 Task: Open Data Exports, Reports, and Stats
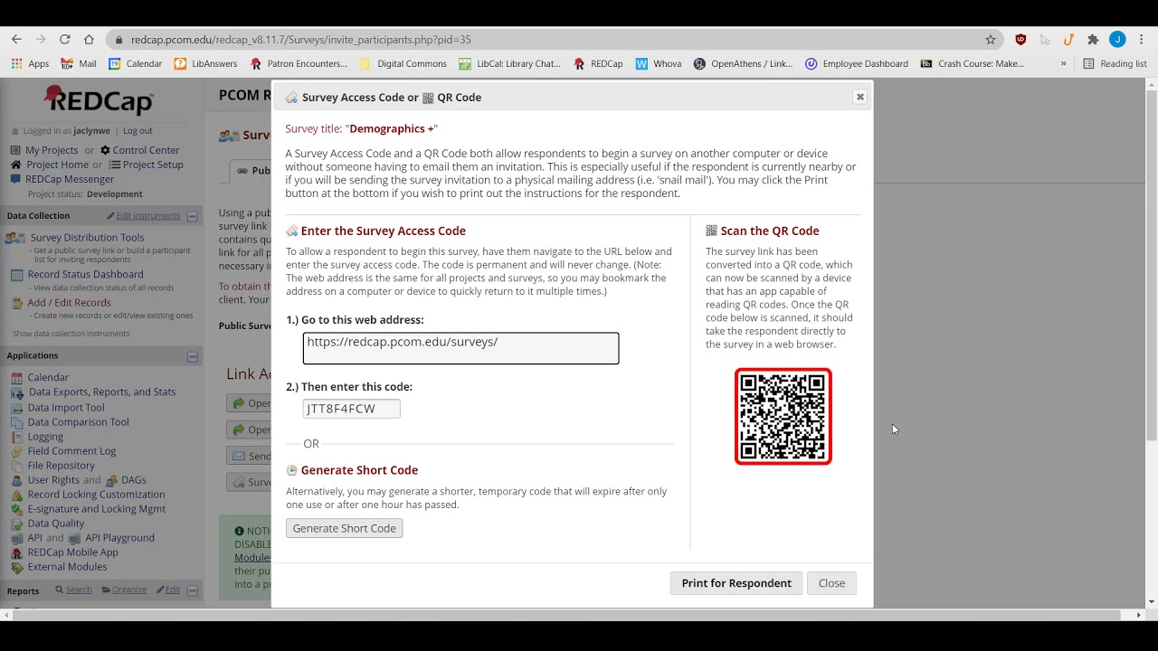[102, 392]
